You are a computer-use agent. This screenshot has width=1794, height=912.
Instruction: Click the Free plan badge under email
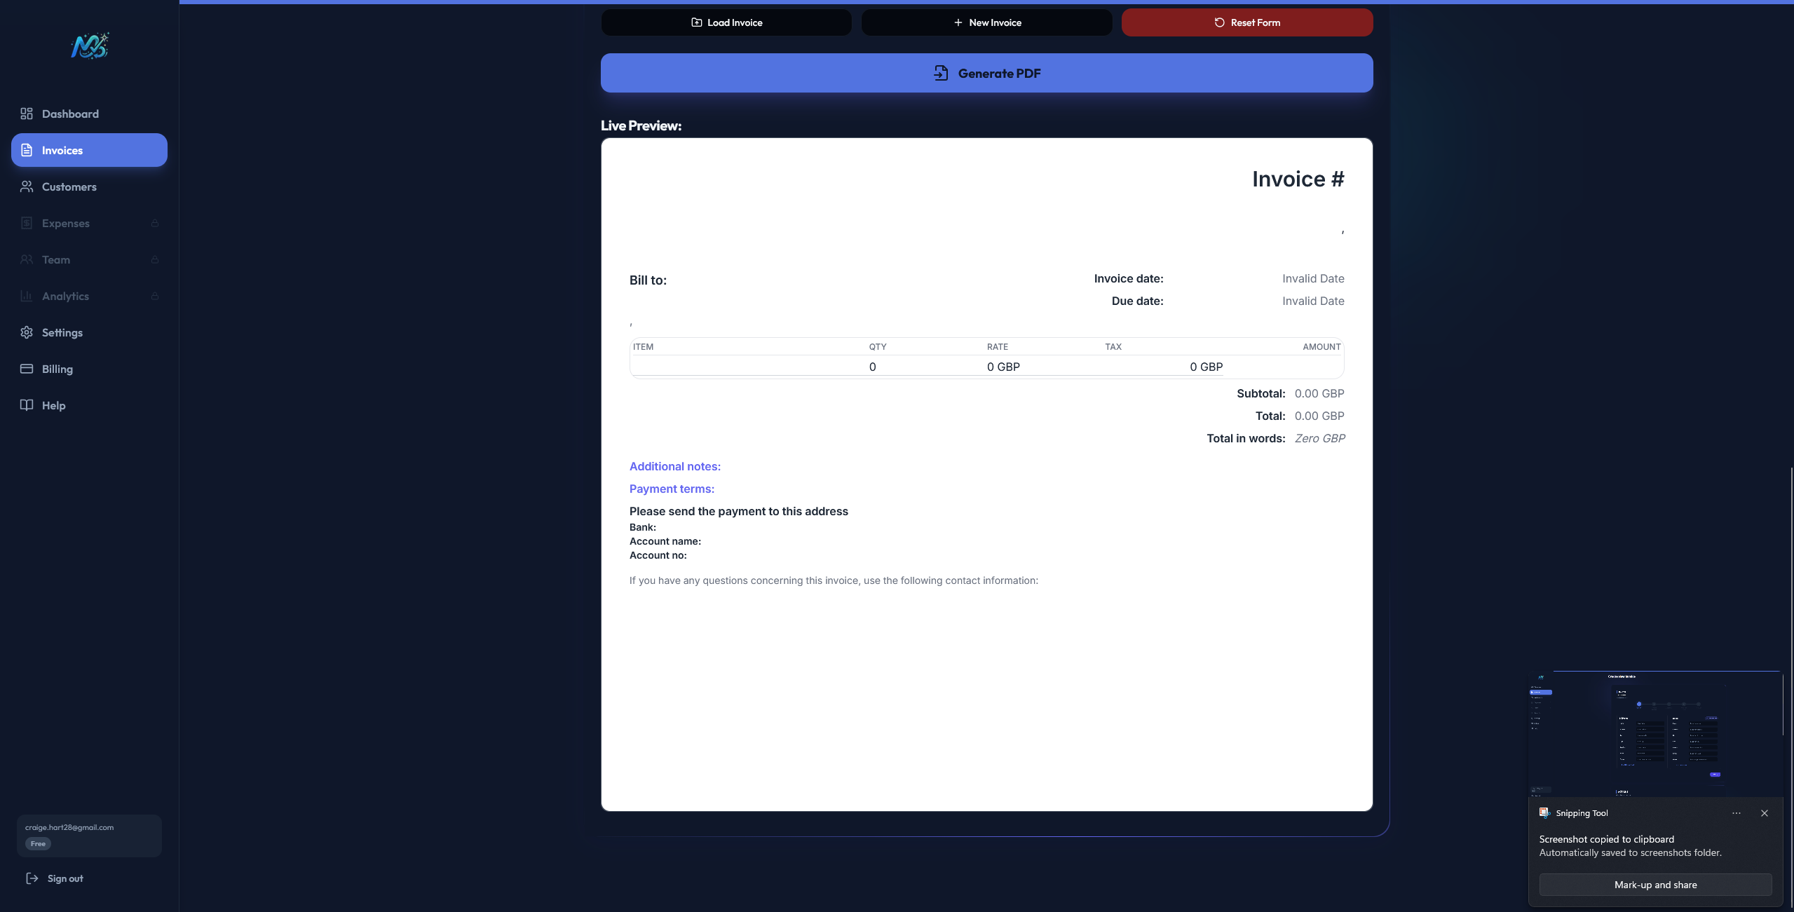[x=38, y=844]
